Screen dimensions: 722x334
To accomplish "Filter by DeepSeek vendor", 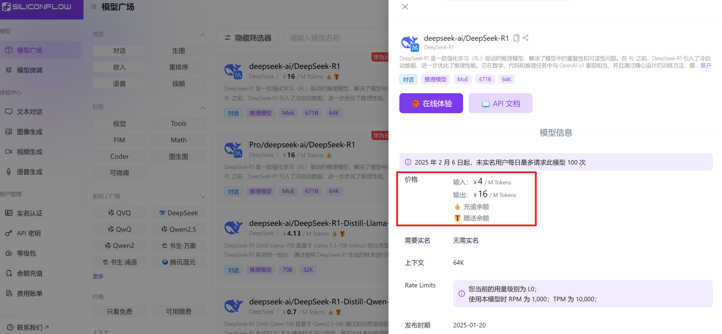I will (x=178, y=213).
